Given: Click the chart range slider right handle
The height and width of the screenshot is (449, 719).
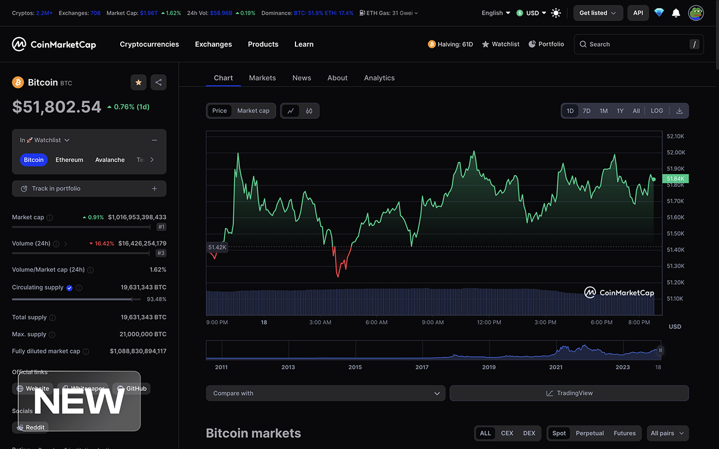Looking at the screenshot, I should [x=661, y=350].
